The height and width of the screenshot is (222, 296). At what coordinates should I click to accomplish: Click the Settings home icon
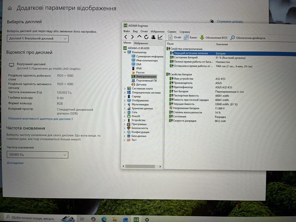(10, 8)
